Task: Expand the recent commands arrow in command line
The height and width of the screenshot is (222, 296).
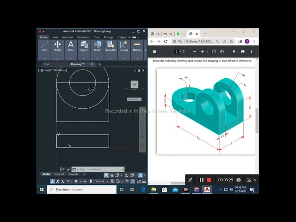Action: coord(123,169)
